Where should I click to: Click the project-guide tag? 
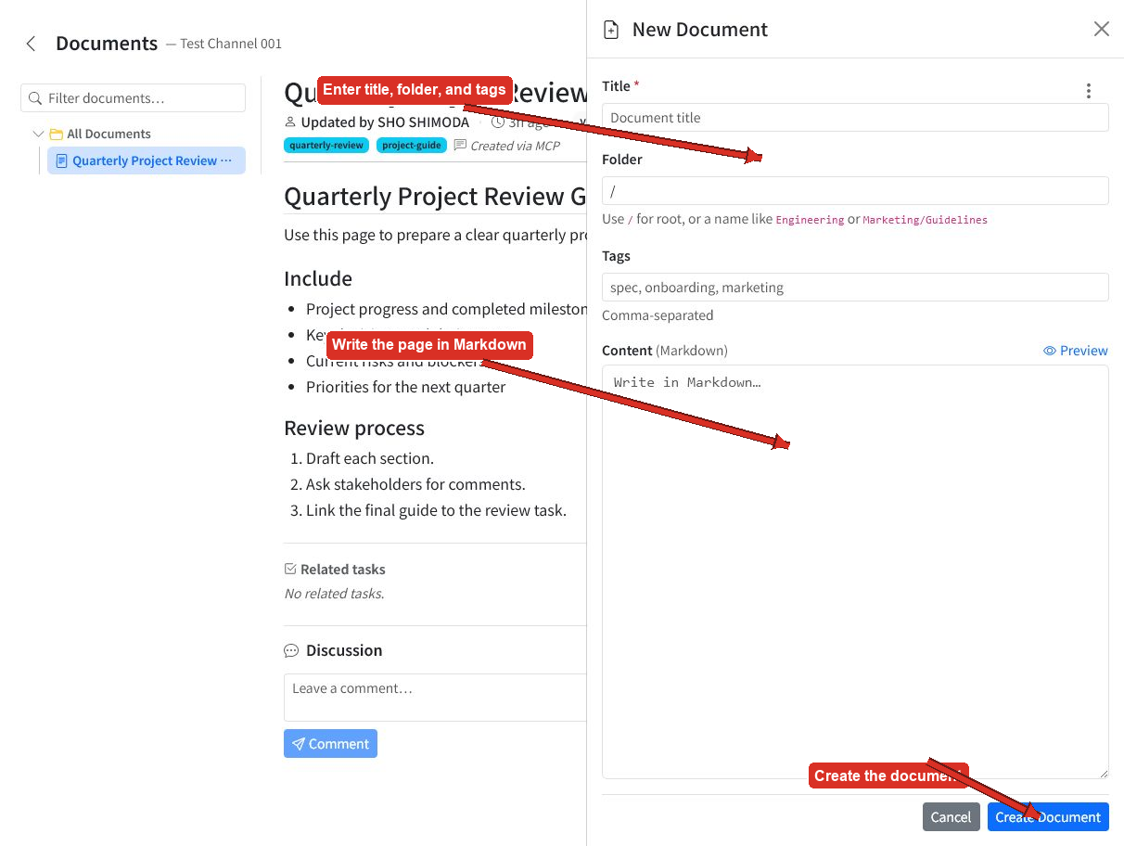pyautogui.click(x=412, y=146)
